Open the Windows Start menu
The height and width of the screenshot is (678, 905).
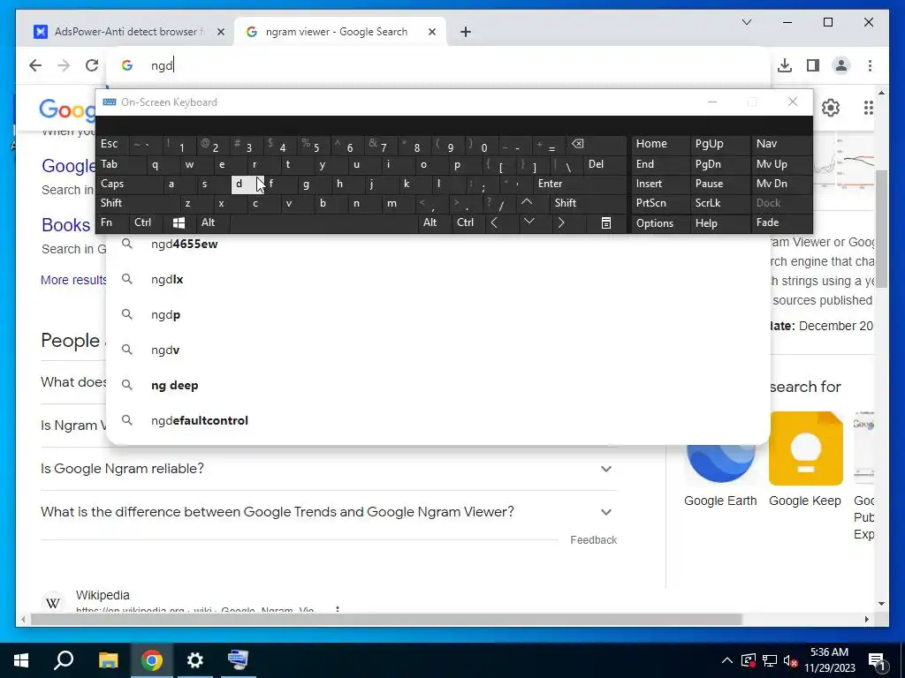coord(21,660)
